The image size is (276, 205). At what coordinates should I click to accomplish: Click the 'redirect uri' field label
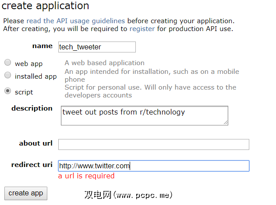32,164
